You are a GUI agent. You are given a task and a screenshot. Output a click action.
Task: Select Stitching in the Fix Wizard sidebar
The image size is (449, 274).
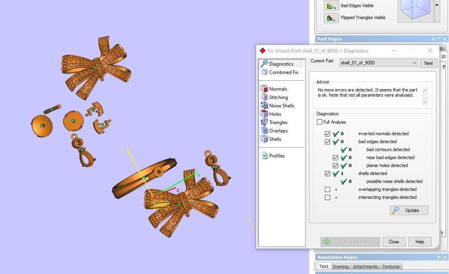point(278,97)
